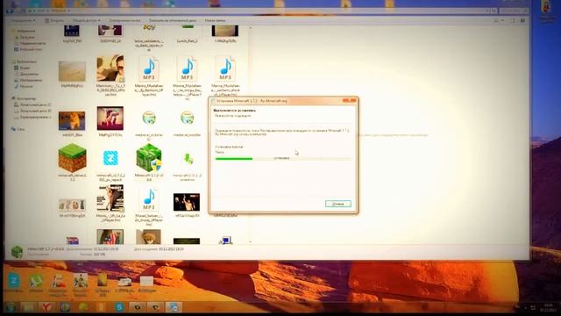Click the E-mail toolbar item in Explorer
The image size is (561, 316).
pyautogui.click(x=124, y=21)
